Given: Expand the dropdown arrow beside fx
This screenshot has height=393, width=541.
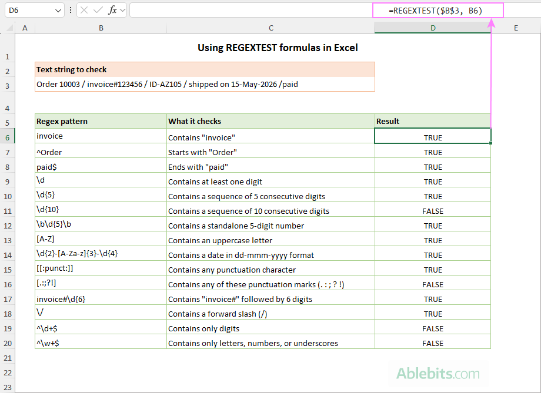Looking at the screenshot, I should coord(122,11).
